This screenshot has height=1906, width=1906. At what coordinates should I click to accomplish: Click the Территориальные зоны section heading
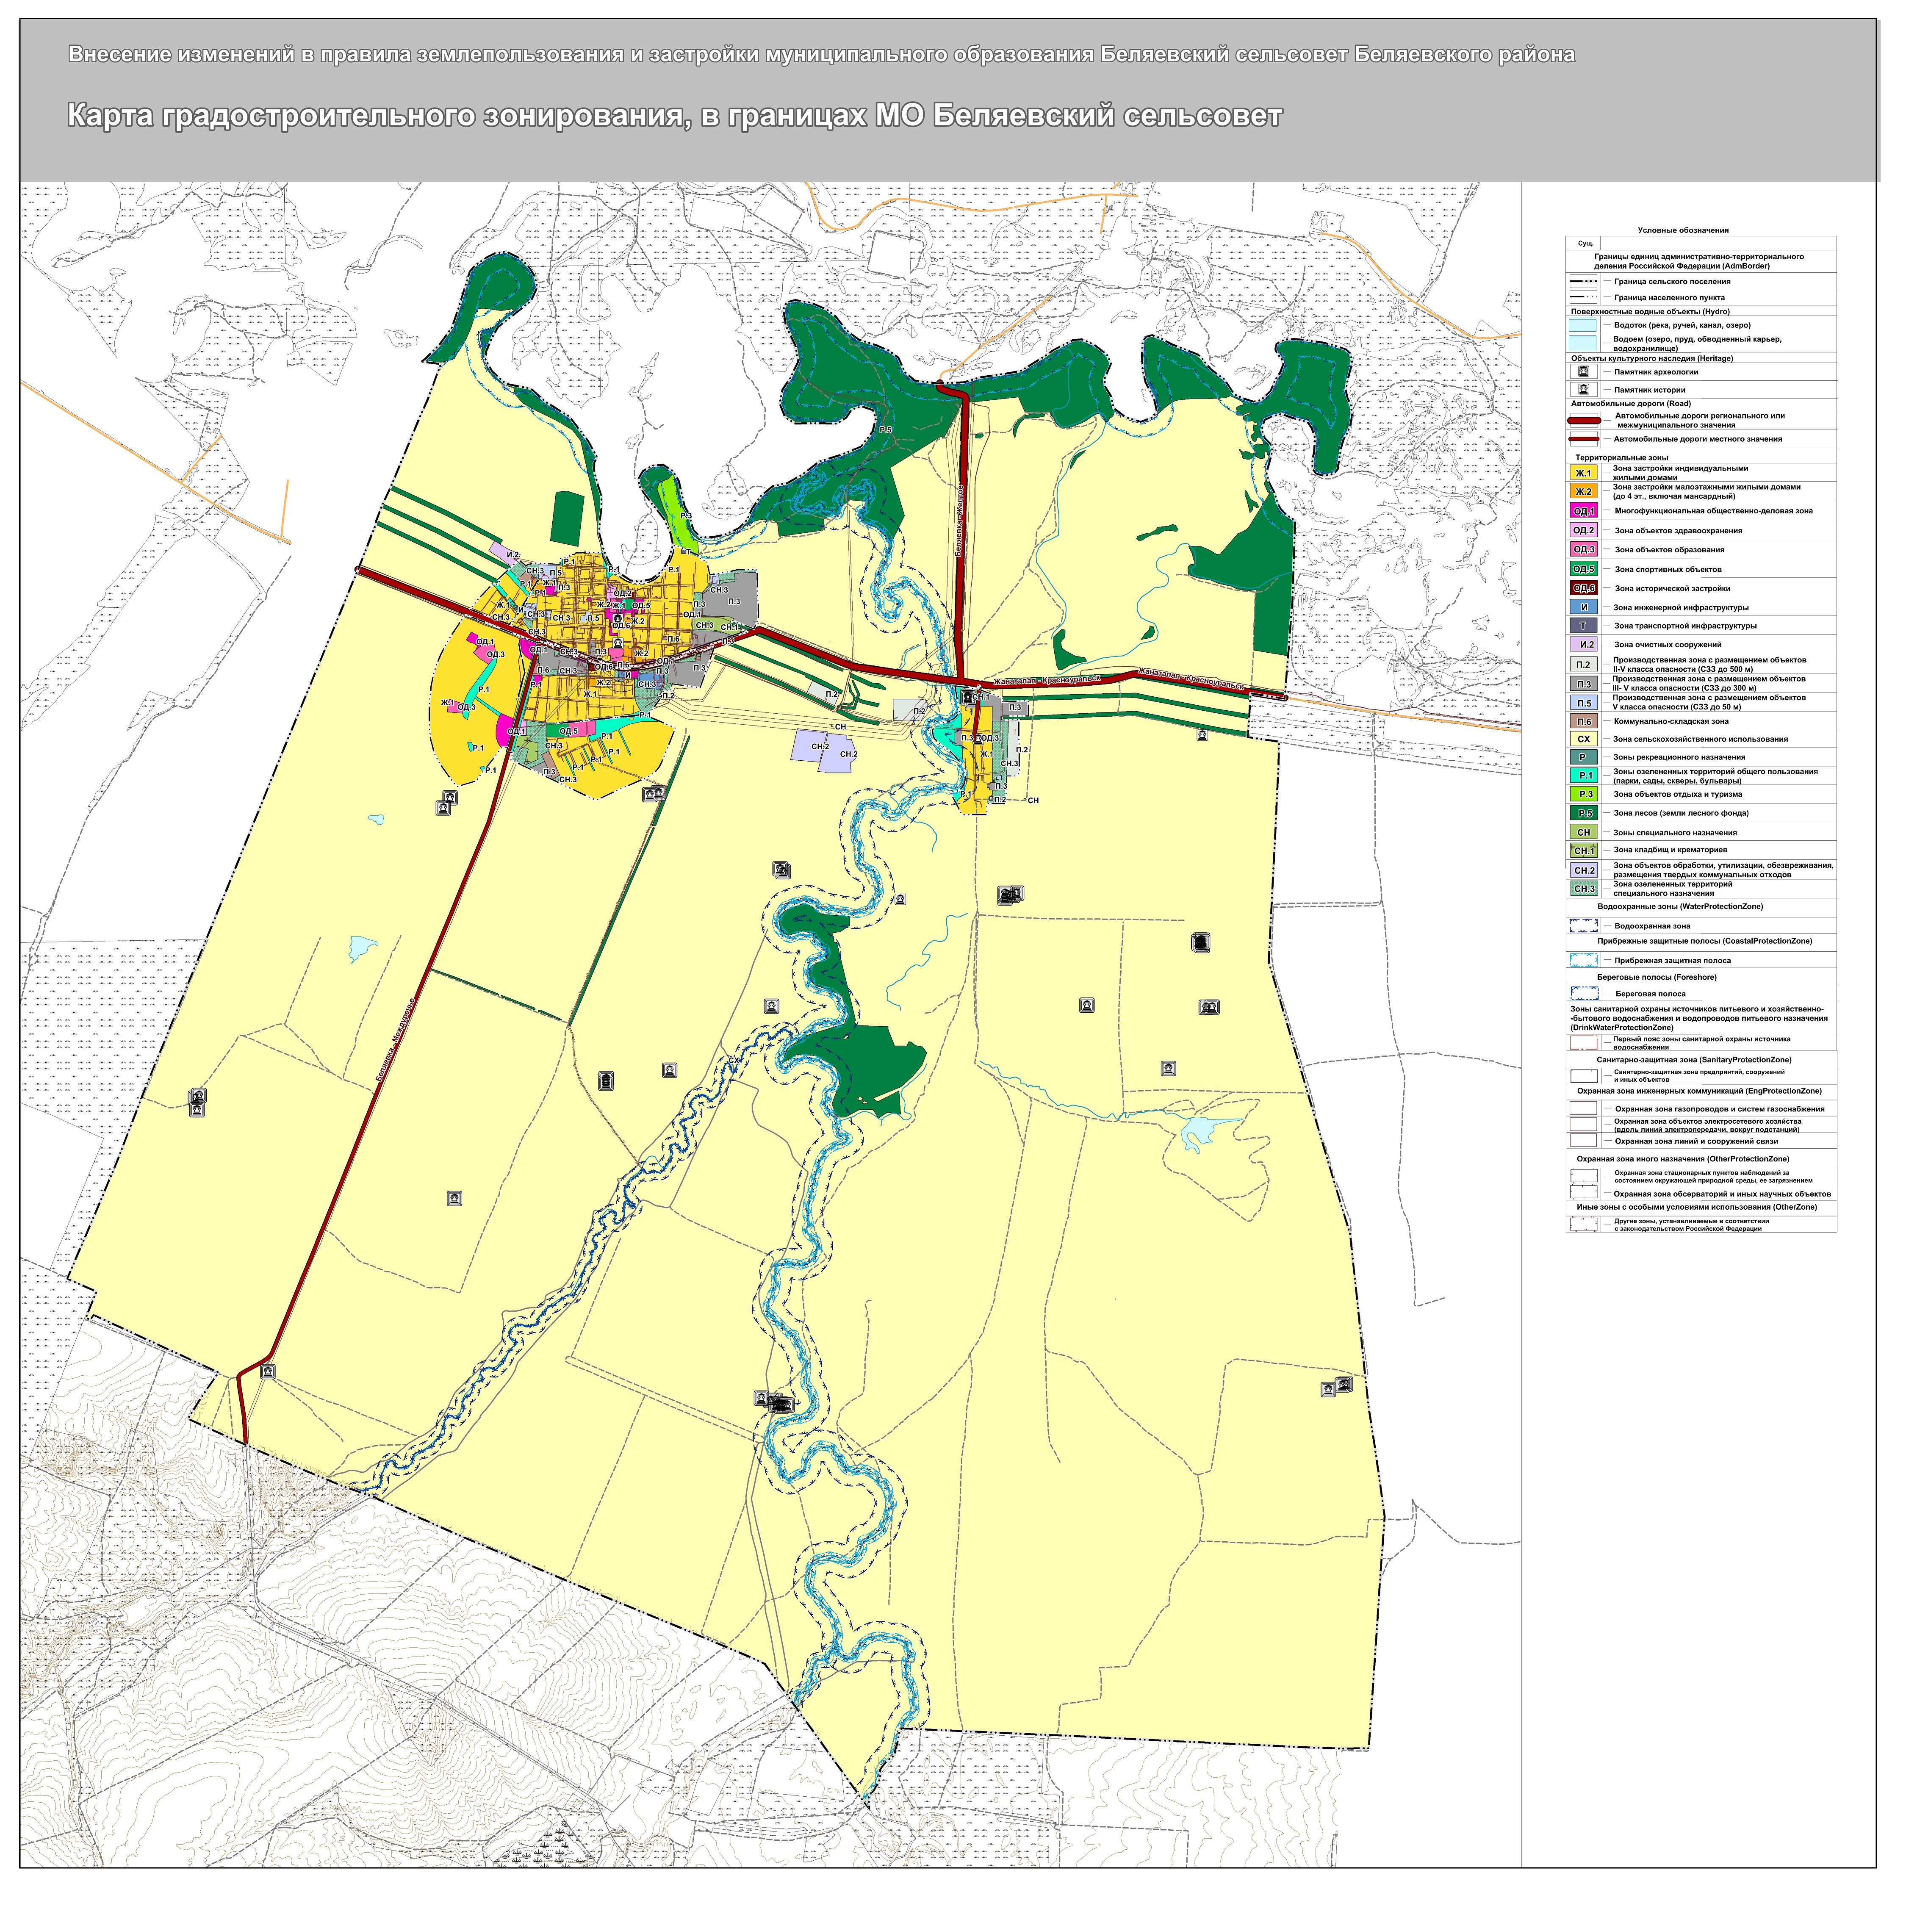[1621, 458]
